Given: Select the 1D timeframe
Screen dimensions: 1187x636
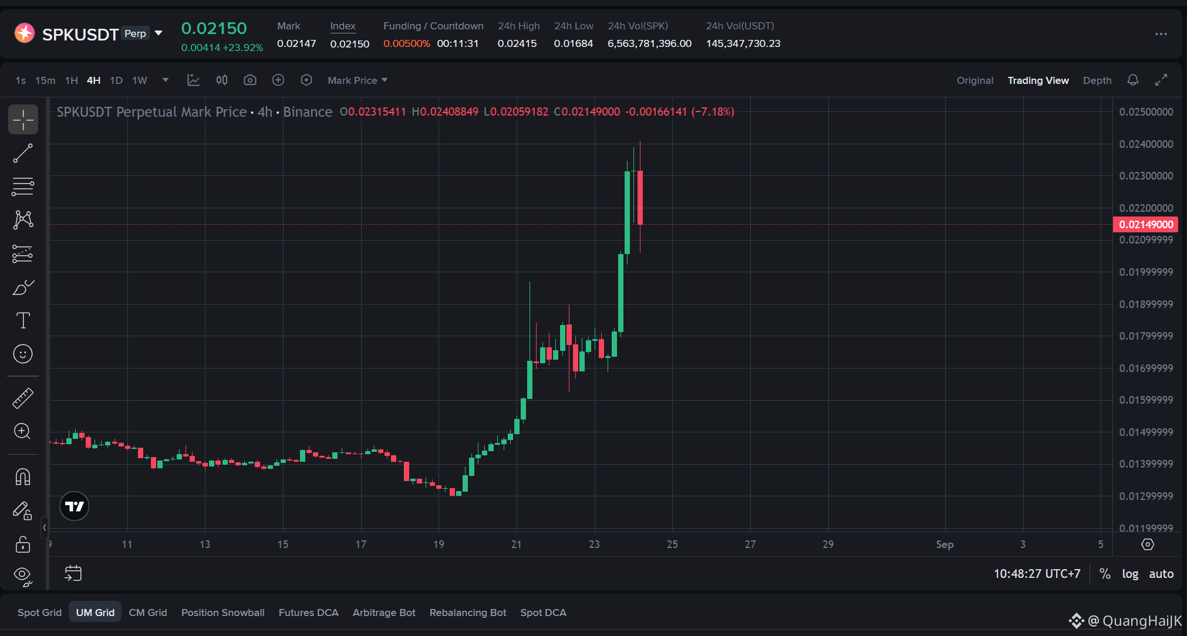Looking at the screenshot, I should 116,80.
